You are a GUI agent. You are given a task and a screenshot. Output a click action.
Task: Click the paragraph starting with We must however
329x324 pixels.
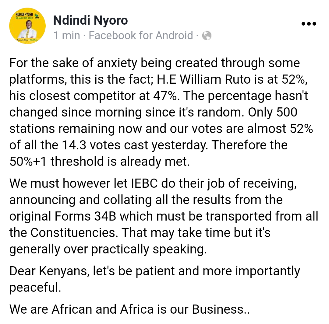[164, 216]
